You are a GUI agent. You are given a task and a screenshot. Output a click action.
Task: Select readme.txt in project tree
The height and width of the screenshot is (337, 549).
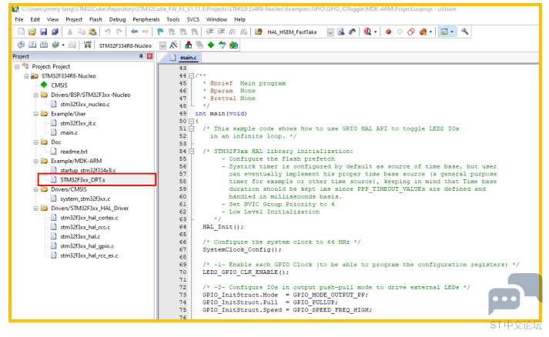coord(74,152)
